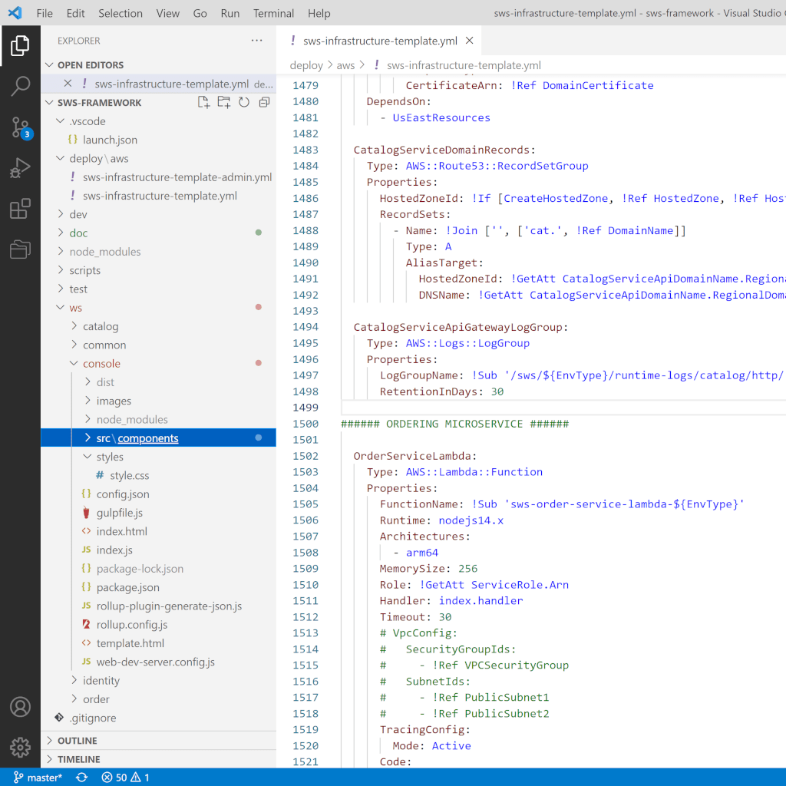Expand the TIMELINE section
Screen dimensions: 786x786
78,759
